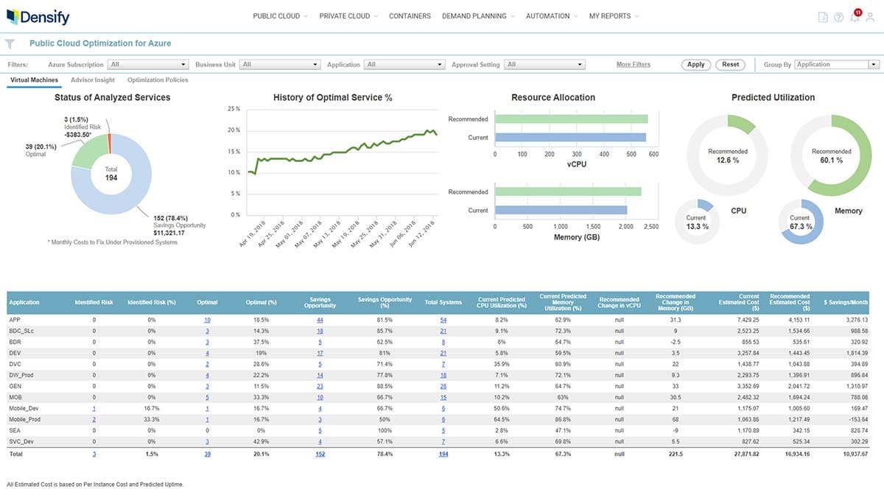The width and height of the screenshot is (884, 497).
Task: Open More Filters
Action: coord(632,64)
